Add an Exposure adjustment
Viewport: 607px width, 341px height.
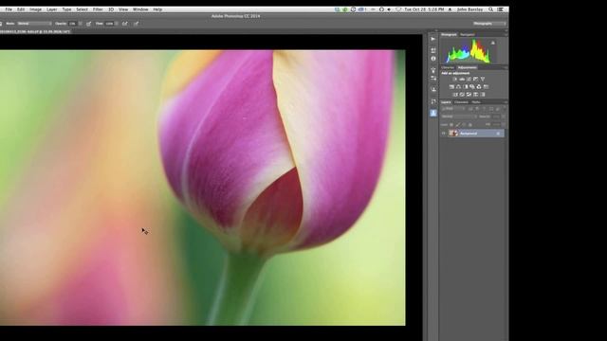coord(476,80)
